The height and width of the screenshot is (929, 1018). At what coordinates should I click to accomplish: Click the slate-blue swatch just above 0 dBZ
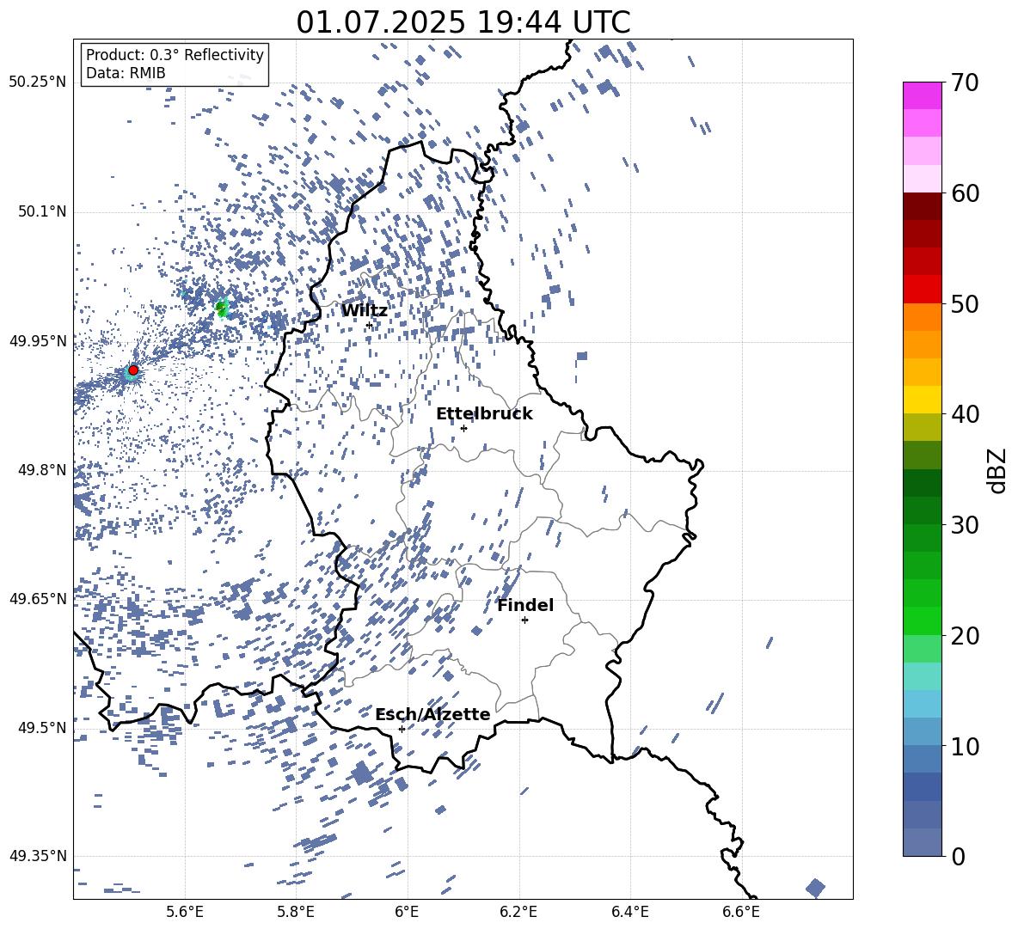(x=923, y=842)
